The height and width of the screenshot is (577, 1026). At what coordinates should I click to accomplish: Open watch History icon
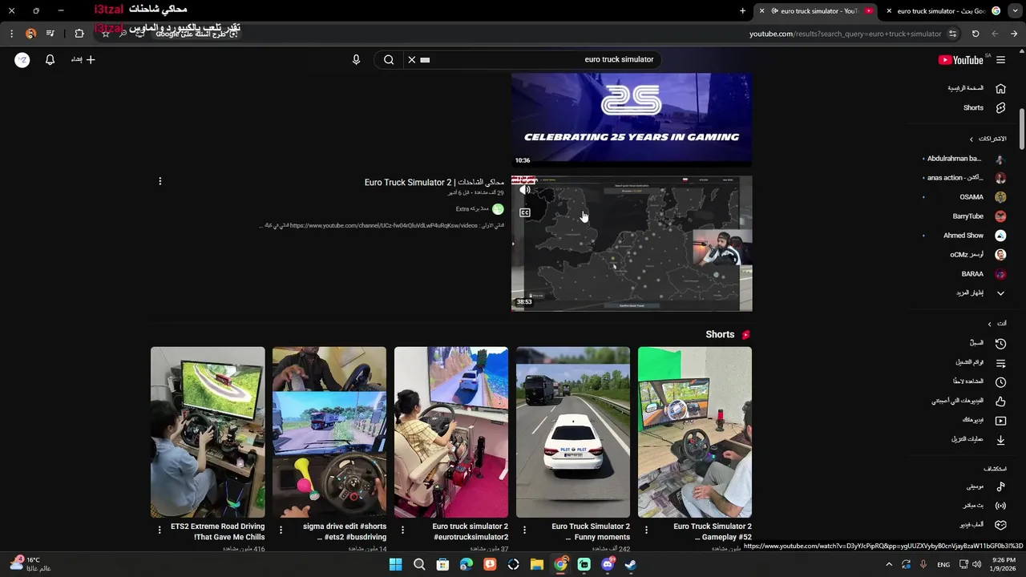[x=1000, y=343]
